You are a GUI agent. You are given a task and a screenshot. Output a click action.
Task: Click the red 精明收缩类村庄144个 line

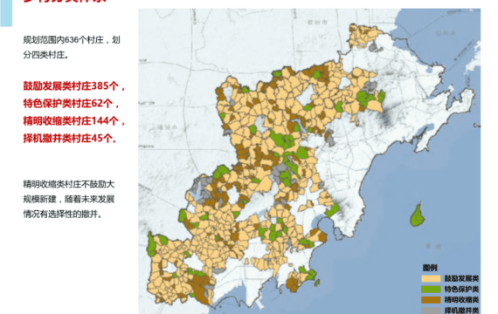tap(74, 121)
